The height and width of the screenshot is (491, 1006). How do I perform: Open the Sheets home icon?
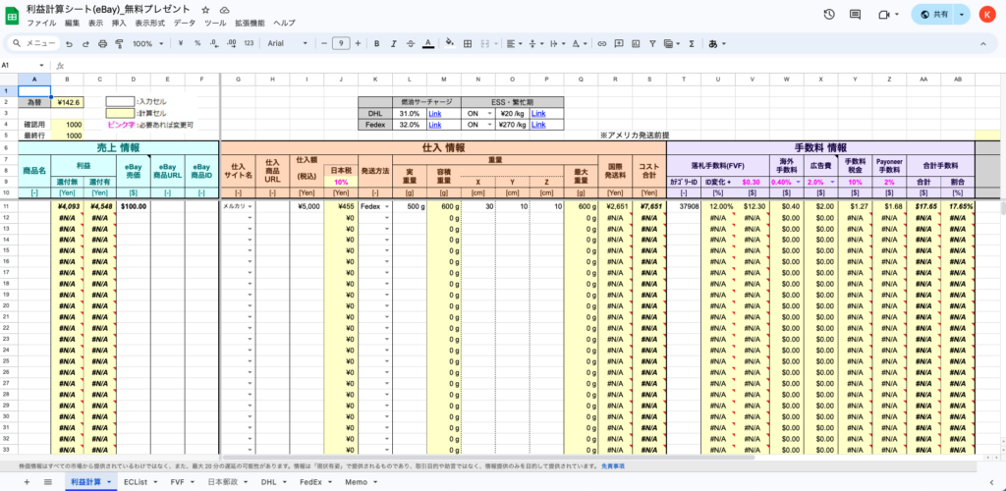(13, 16)
